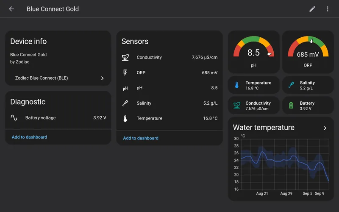The image size is (339, 212).
Task: Click the water temperature line graph
Action: (x=285, y=164)
